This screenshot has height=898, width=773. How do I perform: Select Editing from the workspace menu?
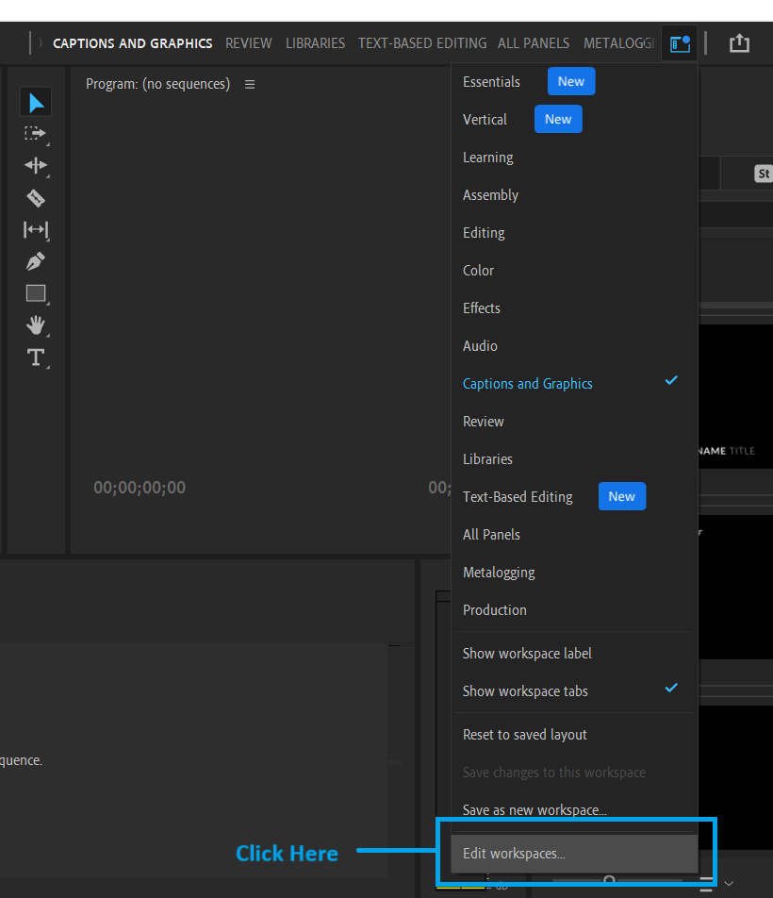pos(485,232)
